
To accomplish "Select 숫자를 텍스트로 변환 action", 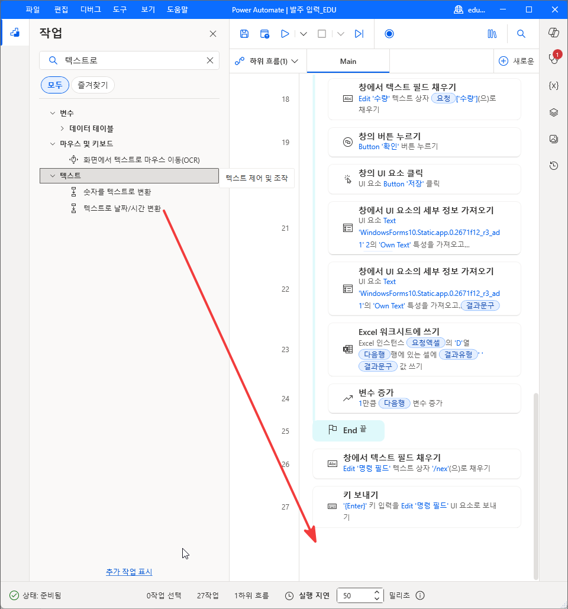I will (x=117, y=192).
